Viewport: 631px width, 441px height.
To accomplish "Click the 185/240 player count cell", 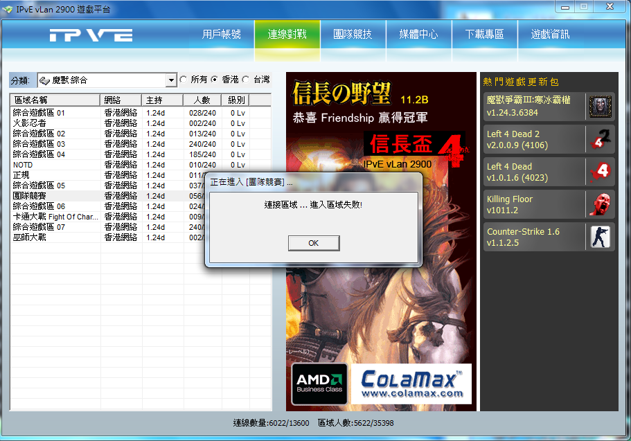I will click(202, 154).
